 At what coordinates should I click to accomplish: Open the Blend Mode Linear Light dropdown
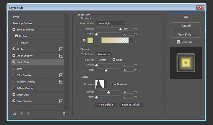pos(110,24)
